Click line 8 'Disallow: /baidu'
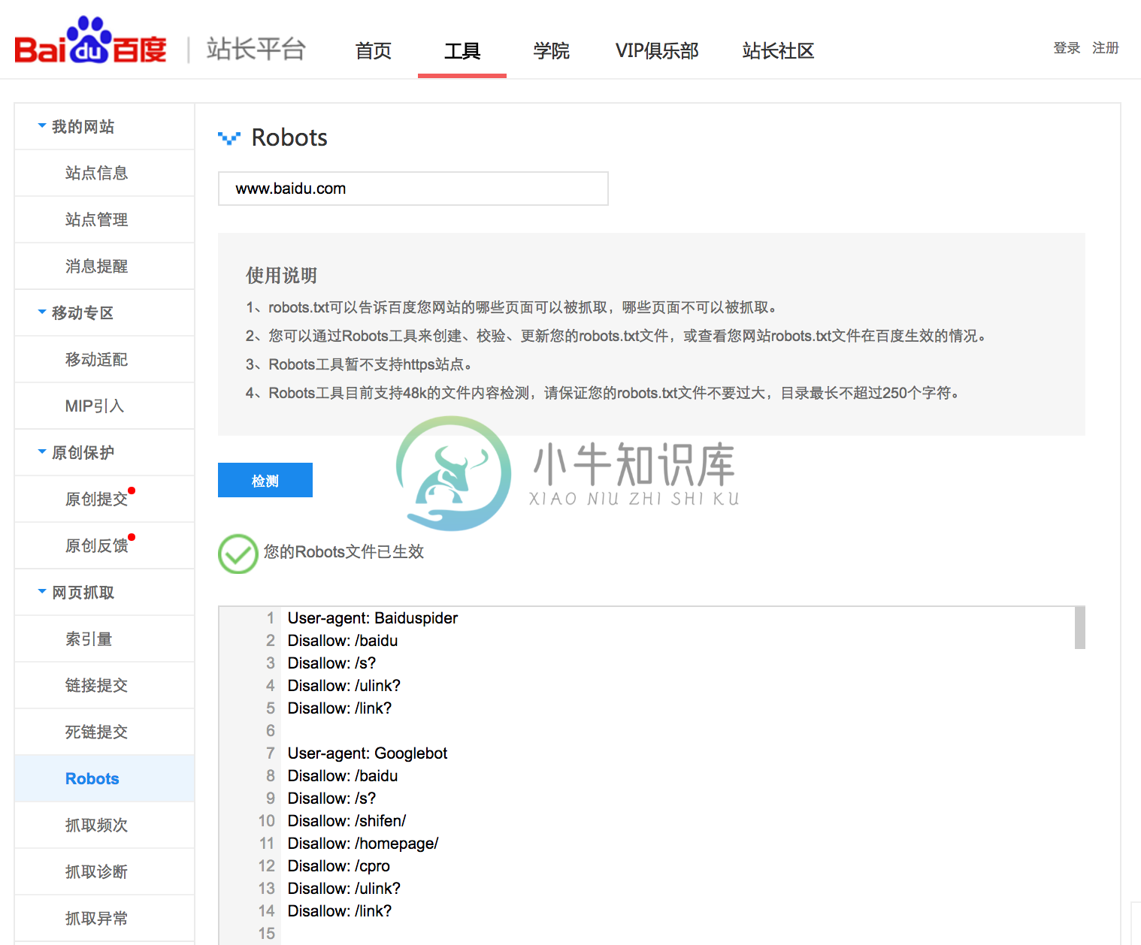Viewport: 1141px width, 945px height. (x=343, y=775)
